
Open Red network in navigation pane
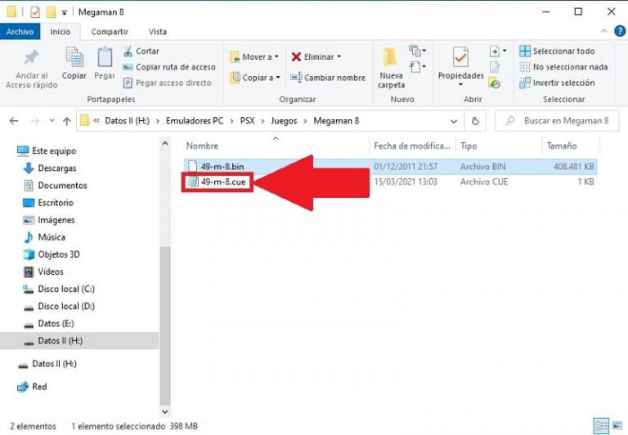click(32, 387)
